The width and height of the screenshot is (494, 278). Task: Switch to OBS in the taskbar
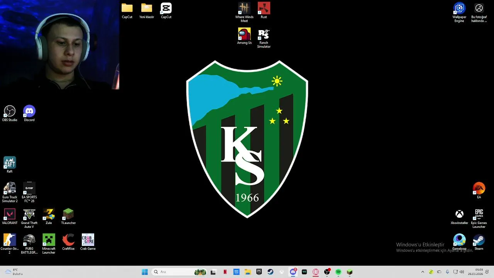(x=327, y=272)
